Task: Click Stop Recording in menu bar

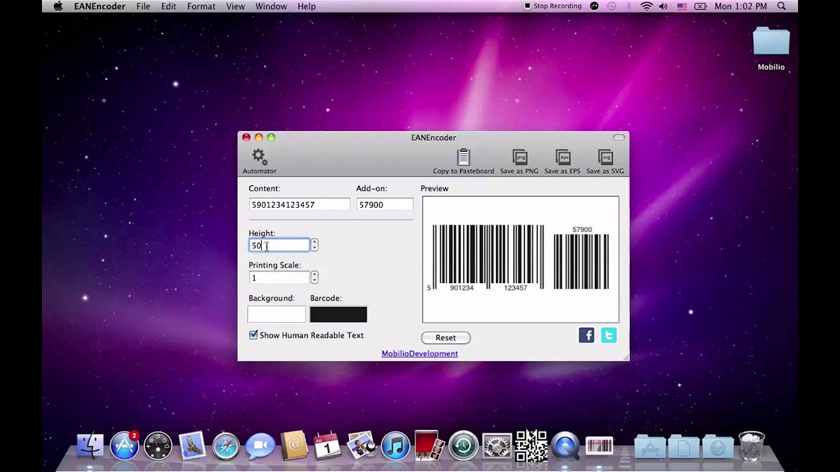Action: pyautogui.click(x=553, y=6)
